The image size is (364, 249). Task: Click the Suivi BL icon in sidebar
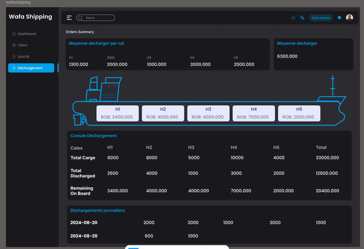(14, 56)
